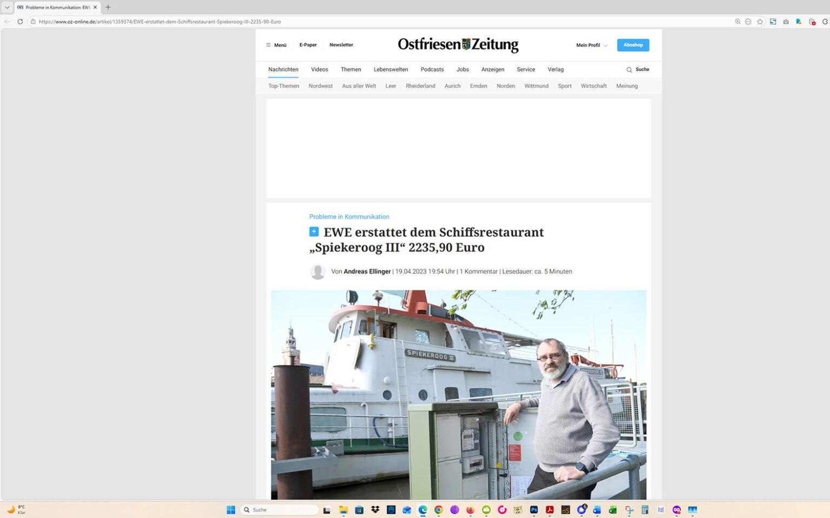
Task: Launch Photoshop from the taskbar
Action: point(533,509)
